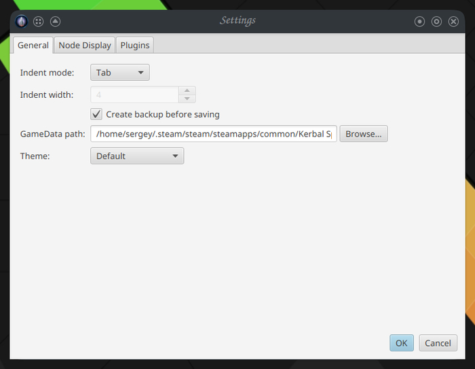Maximize the Settings window with ring icon
The width and height of the screenshot is (475, 369).
point(436,22)
